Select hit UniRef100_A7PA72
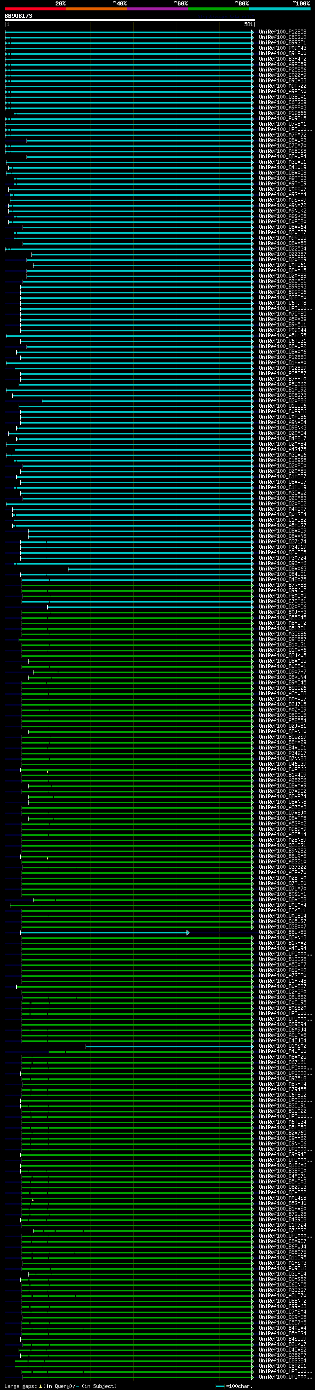315x1390 pixels. pos(283,135)
